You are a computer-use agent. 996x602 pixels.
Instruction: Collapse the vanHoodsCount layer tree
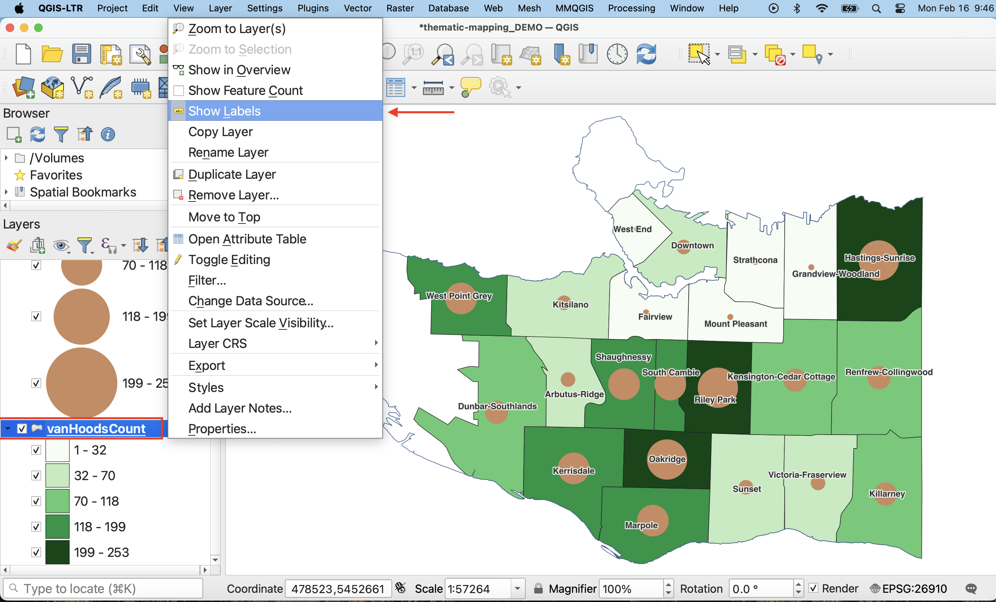pyautogui.click(x=8, y=429)
